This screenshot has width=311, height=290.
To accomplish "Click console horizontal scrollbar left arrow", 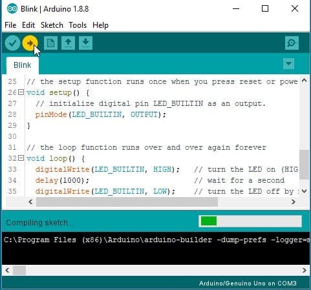I will coord(7,270).
